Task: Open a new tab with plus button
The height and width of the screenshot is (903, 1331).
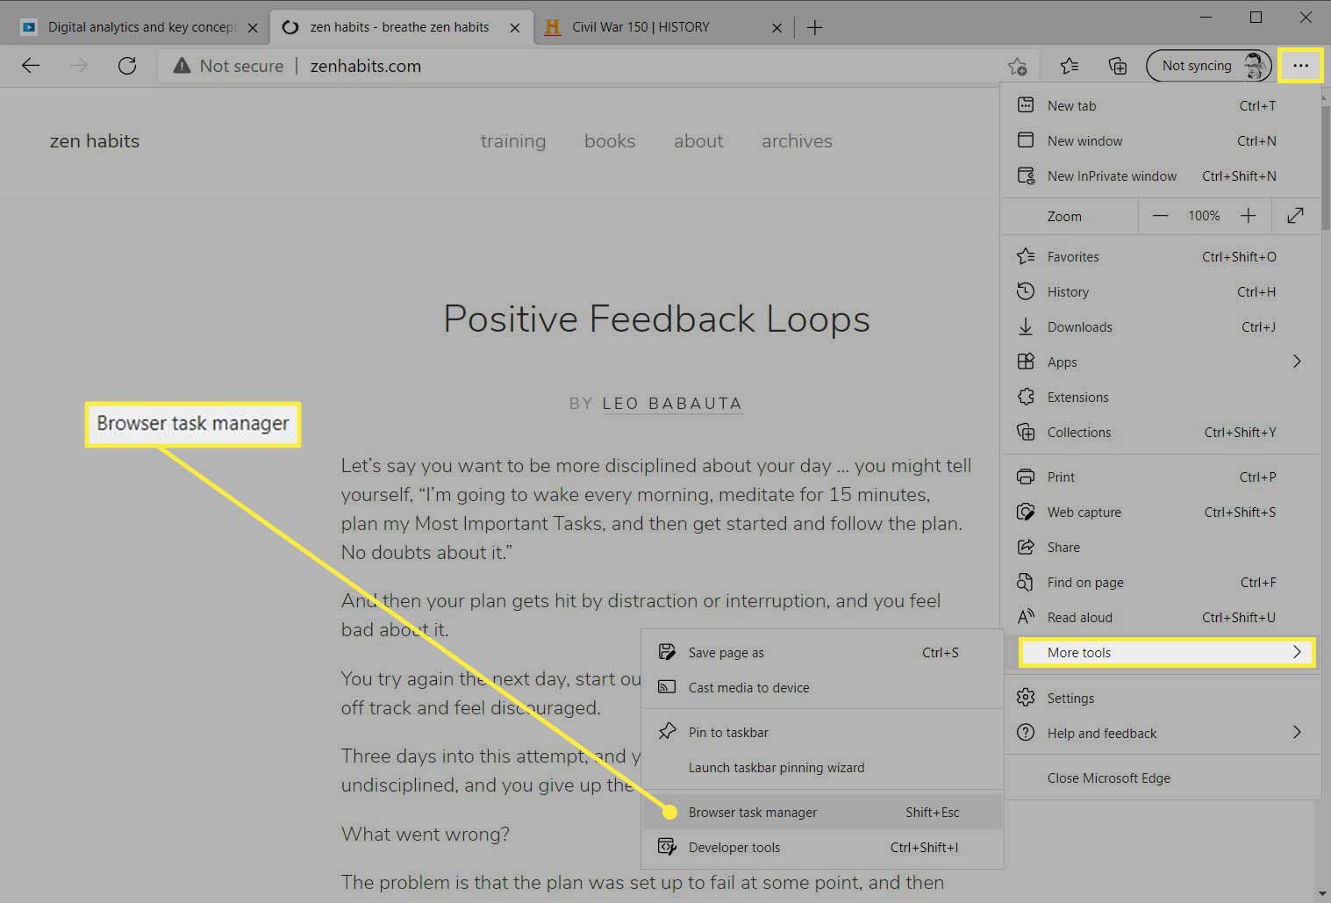Action: [x=815, y=27]
